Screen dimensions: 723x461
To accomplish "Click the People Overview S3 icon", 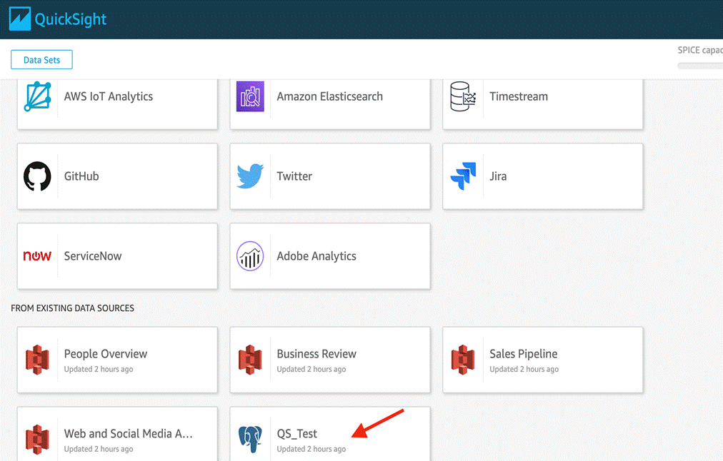I will point(37,360).
